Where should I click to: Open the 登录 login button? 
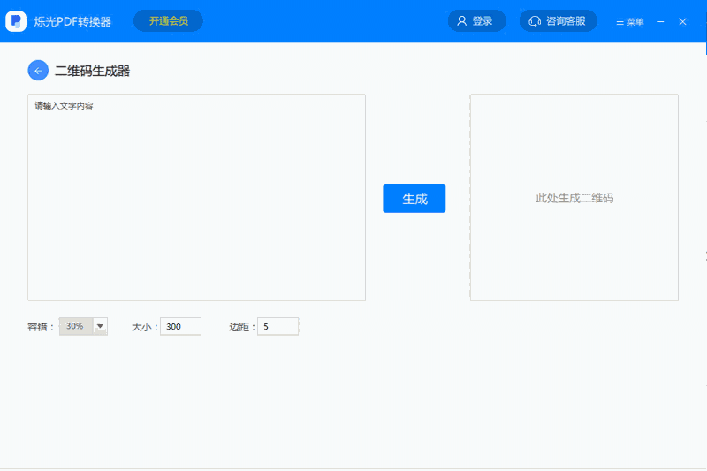pyautogui.click(x=476, y=20)
